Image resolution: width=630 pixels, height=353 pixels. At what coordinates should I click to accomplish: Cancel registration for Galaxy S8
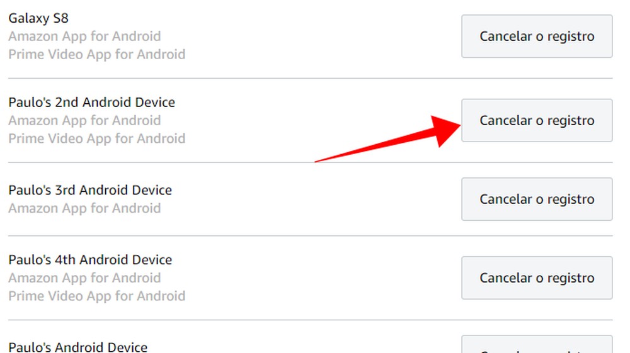(x=537, y=36)
